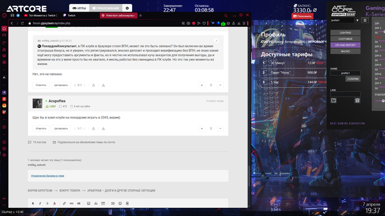The width and height of the screenshot is (385, 216).
Task: Click the red Пополнить balance button
Action: pyautogui.click(x=302, y=16)
